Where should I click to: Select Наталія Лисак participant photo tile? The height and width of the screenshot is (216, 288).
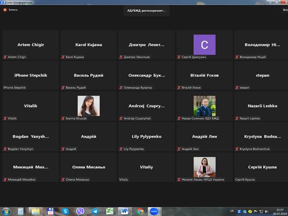click(x=204, y=167)
